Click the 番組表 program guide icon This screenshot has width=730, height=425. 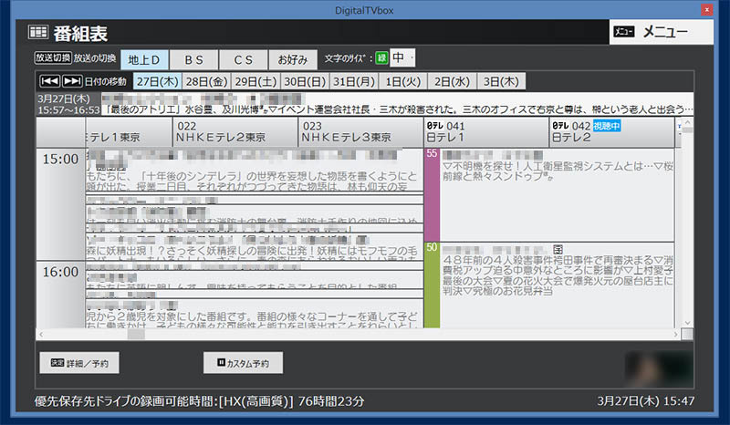pos(38,33)
